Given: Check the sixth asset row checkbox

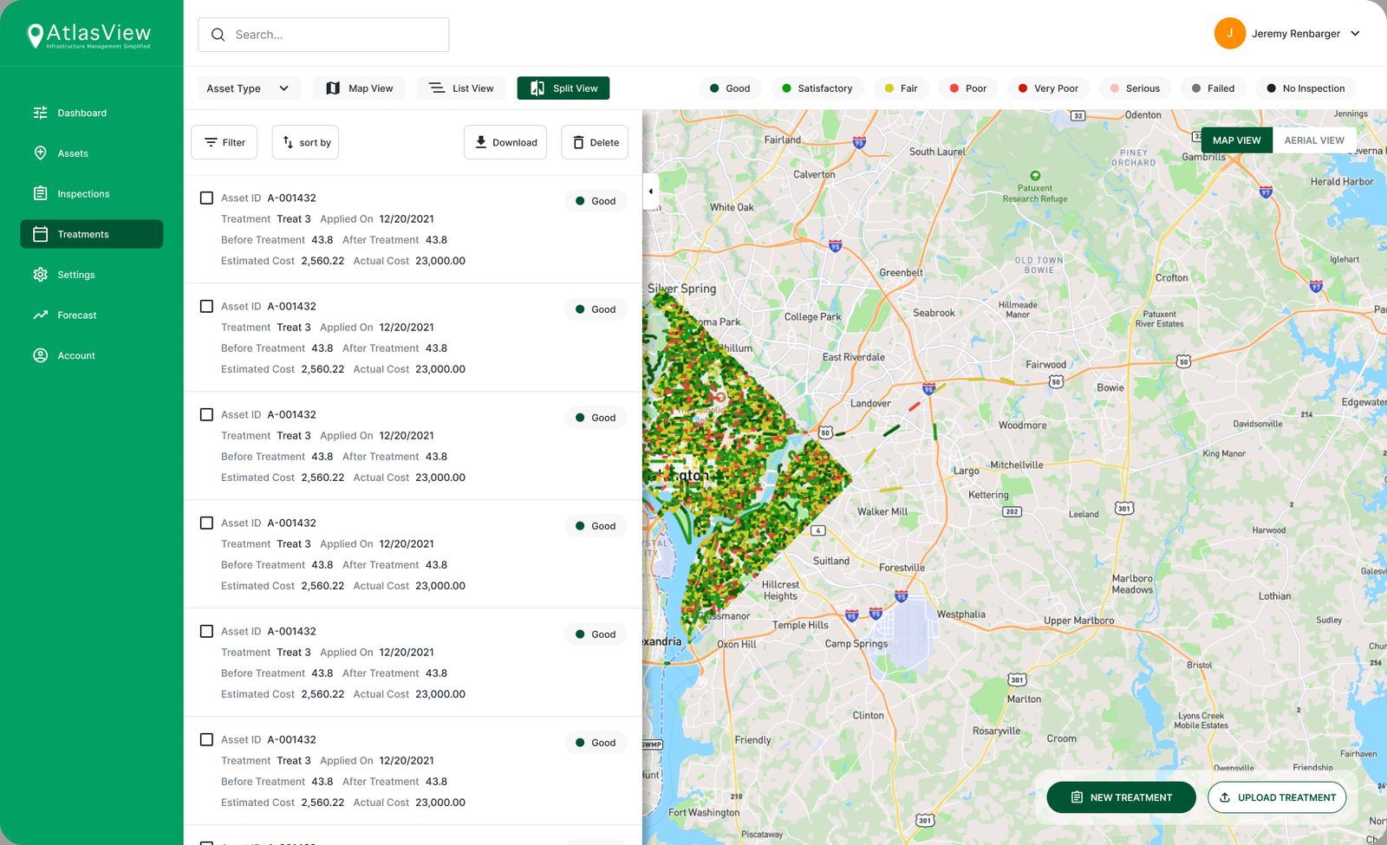Looking at the screenshot, I should 206,739.
